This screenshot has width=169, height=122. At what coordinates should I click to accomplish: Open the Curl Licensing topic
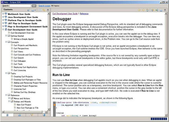(x=20, y=70)
